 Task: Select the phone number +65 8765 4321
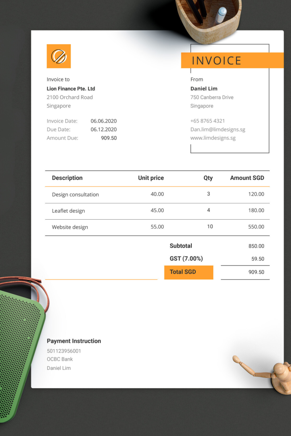[207, 121]
